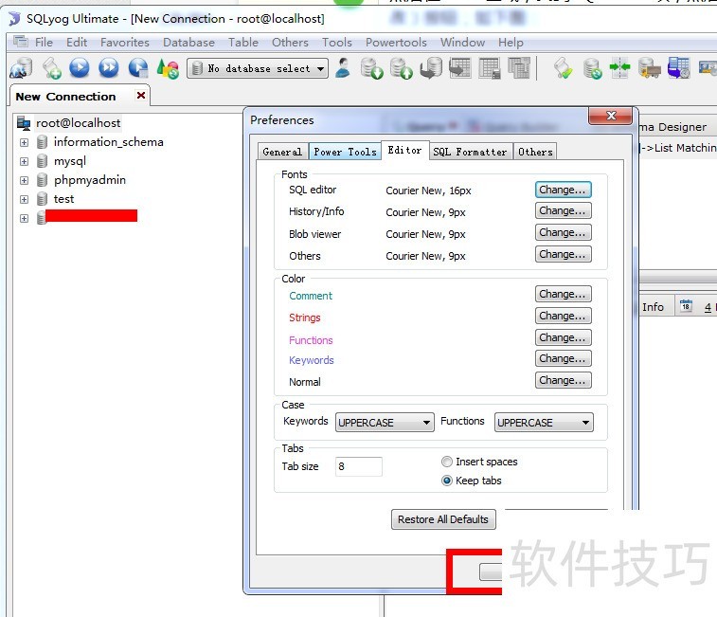Click the information_schema database icon

tap(42, 142)
